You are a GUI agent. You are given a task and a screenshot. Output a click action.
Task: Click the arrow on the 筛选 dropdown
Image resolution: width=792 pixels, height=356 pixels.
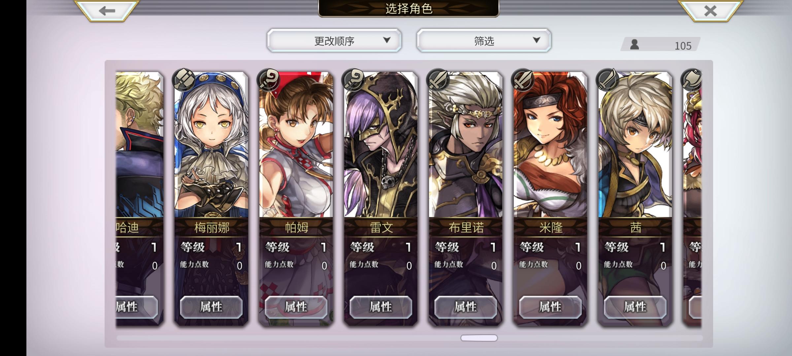click(x=537, y=40)
